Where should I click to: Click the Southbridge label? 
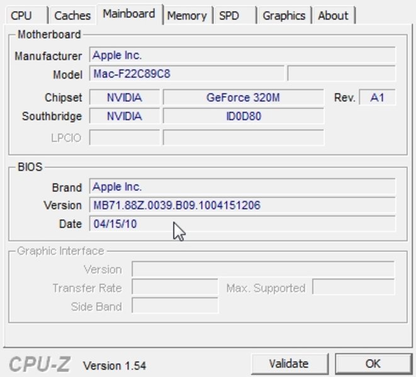click(52, 116)
